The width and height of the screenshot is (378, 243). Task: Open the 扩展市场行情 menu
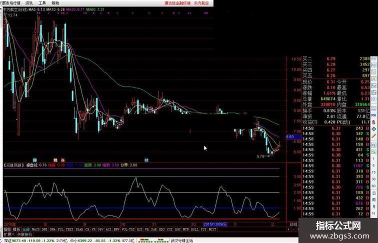pyautogui.click(x=11, y=3)
